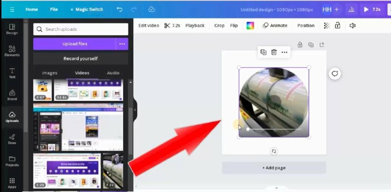Screen dimensions: 391x192
Task: Click Crop in the toolbar
Action: (219, 26)
